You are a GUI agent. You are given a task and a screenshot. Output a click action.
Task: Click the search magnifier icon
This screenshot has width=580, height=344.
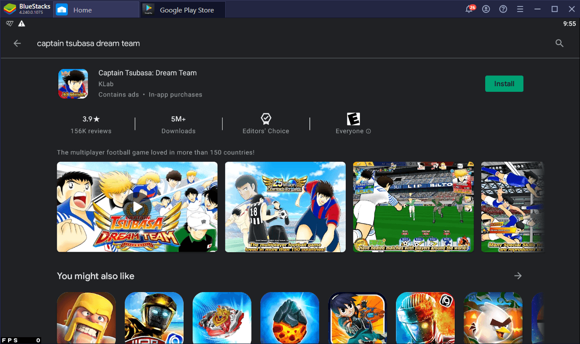click(x=559, y=43)
